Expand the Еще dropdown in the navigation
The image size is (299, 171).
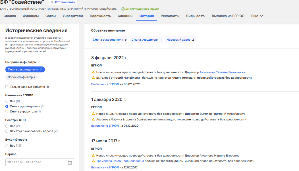tap(257, 16)
